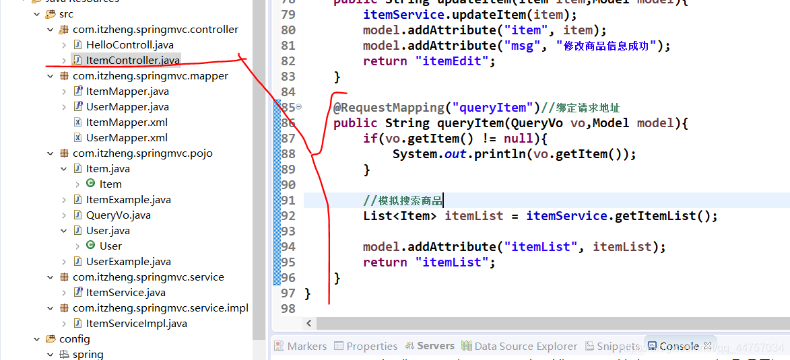Image resolution: width=790 pixels, height=360 pixels.
Task: Click ItemService.java interface file icon
Action: 77,292
